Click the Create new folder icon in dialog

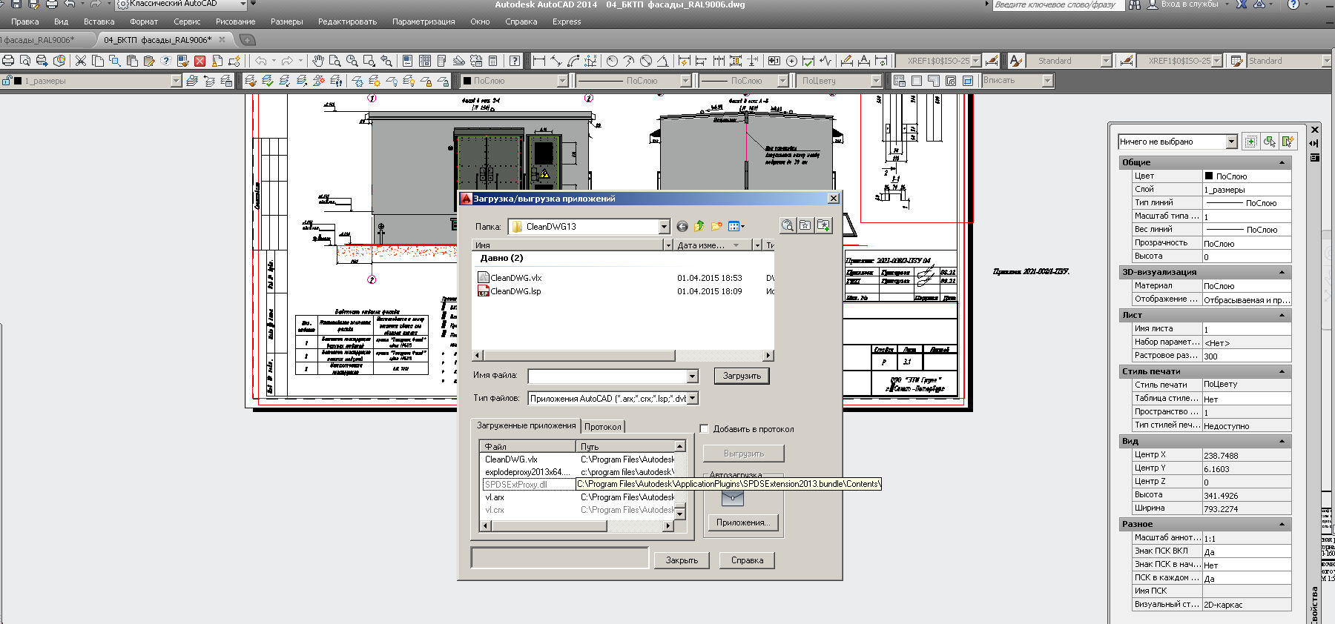716,226
